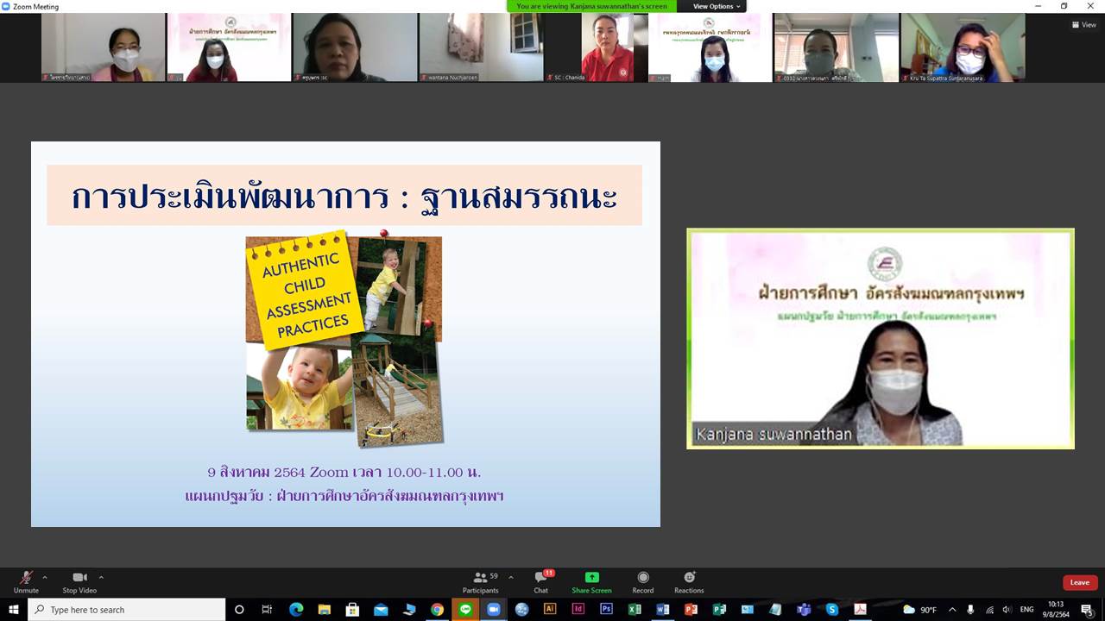1105x621 pixels.
Task: Open Skype from the taskbar
Action: (832, 610)
